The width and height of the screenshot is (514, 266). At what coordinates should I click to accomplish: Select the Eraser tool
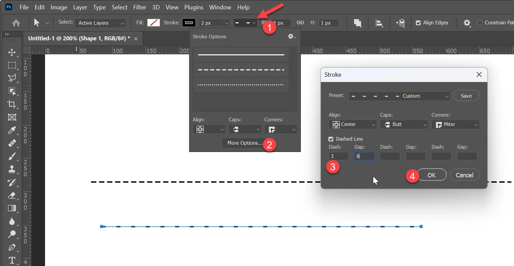point(12,195)
